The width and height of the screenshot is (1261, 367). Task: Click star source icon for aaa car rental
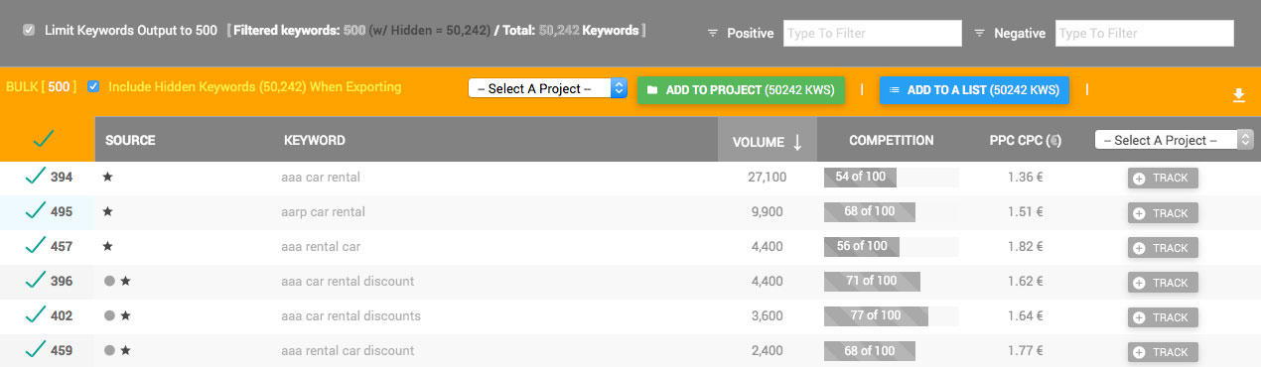[108, 177]
